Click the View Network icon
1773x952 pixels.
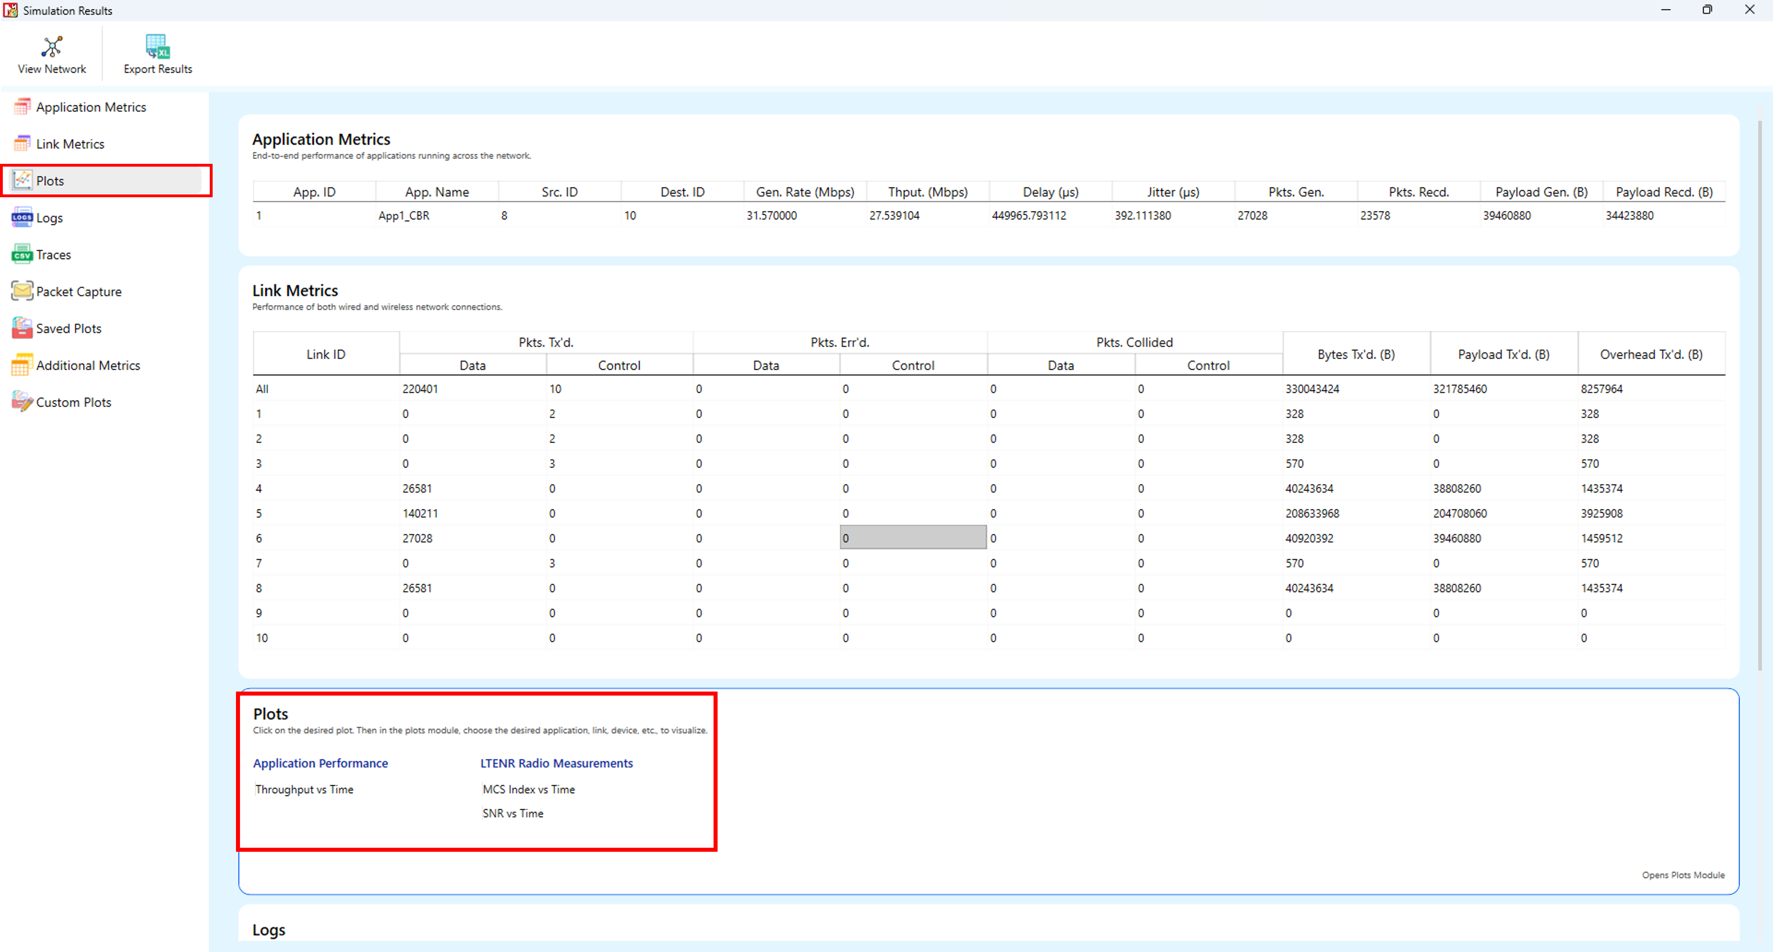(52, 47)
